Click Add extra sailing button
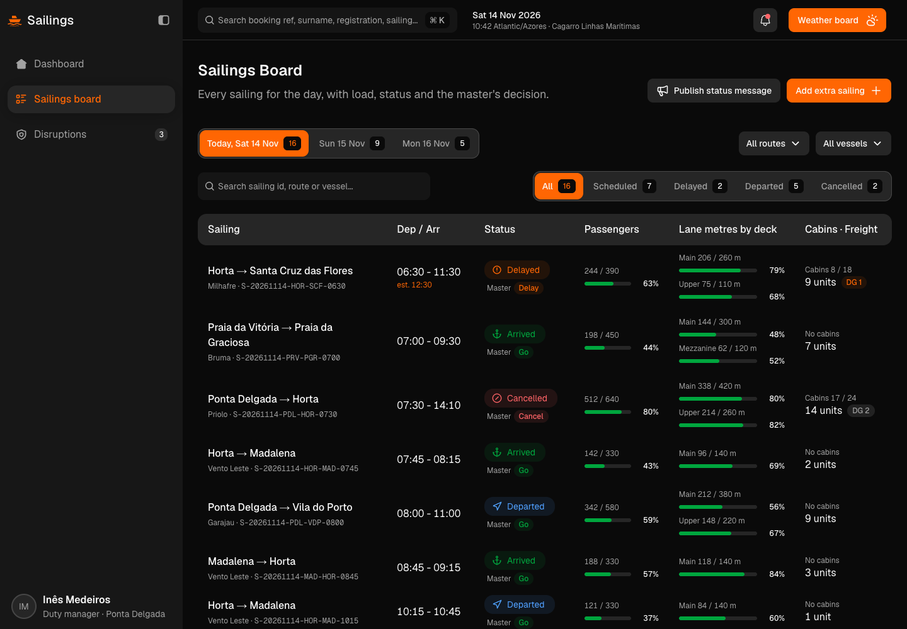The height and width of the screenshot is (629, 907). [x=839, y=91]
